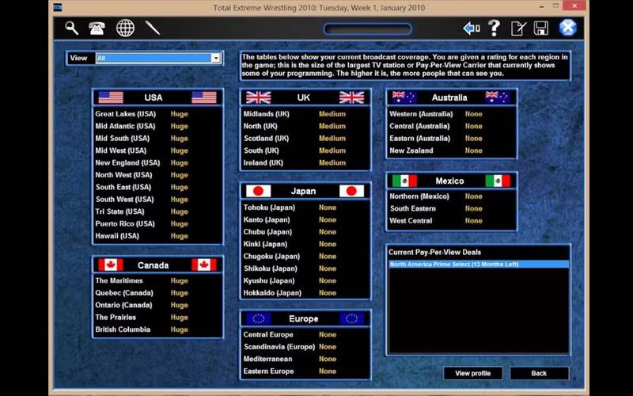The image size is (633, 396).
Task: Click the Quebec (Canada) region entry
Action: tap(125, 293)
